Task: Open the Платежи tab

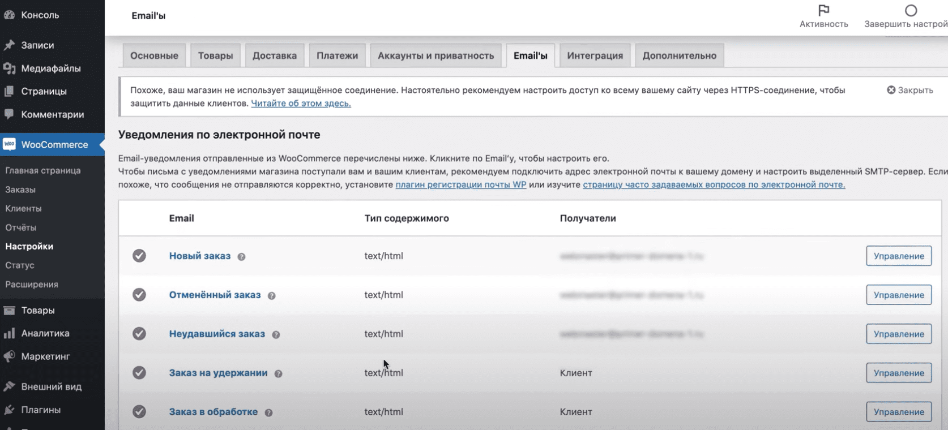Action: (337, 55)
